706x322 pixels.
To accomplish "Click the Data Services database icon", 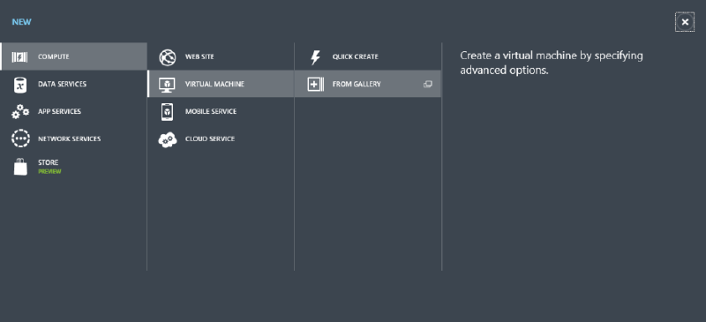I will click(x=19, y=84).
